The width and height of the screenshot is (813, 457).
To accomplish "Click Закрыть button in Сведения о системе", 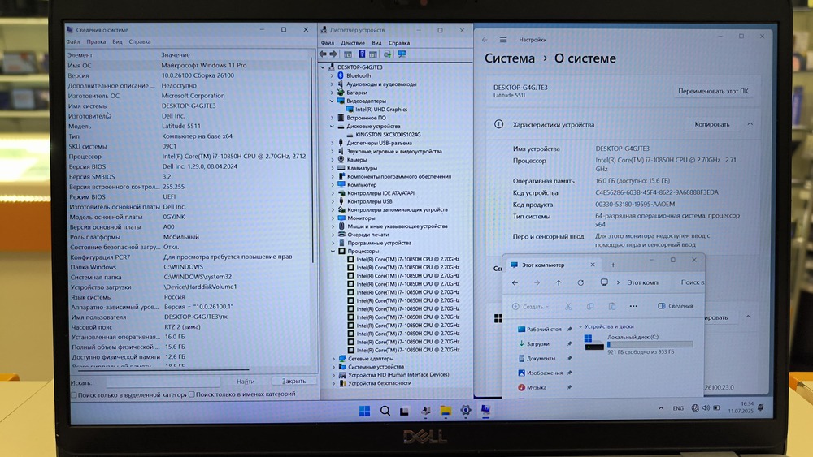I will pos(294,381).
